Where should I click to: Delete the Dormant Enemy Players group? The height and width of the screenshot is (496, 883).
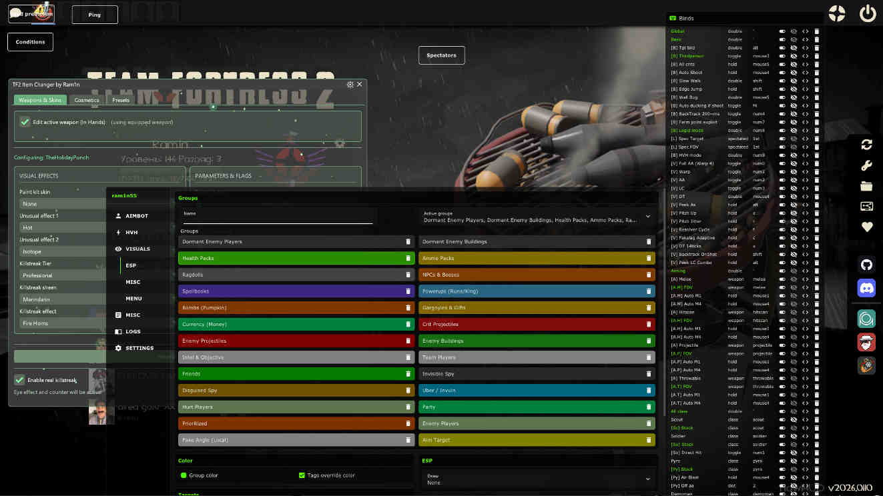(408, 241)
